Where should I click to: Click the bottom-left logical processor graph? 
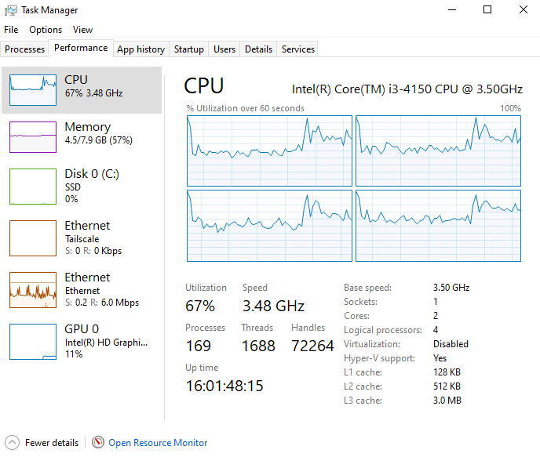[x=269, y=226]
